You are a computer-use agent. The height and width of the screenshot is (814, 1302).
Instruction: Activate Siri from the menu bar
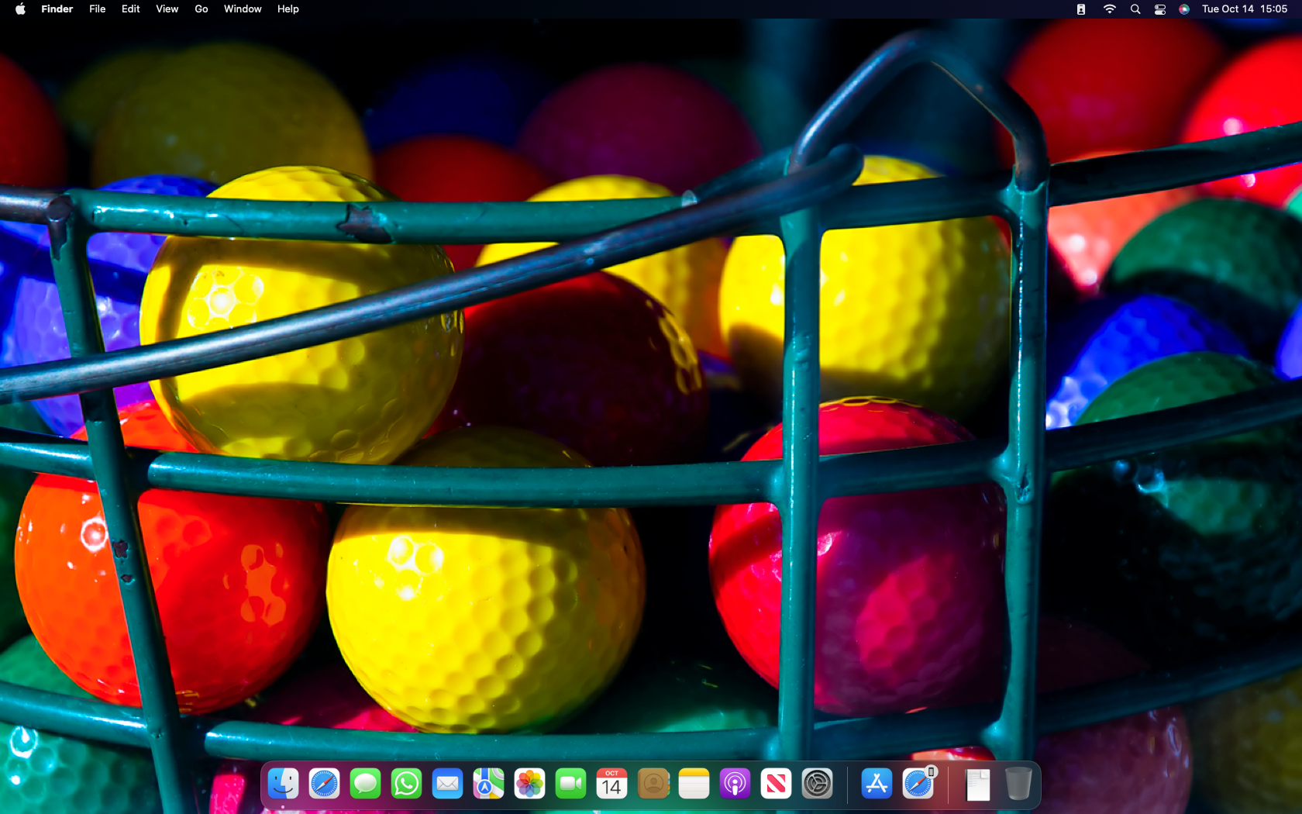point(1183,9)
